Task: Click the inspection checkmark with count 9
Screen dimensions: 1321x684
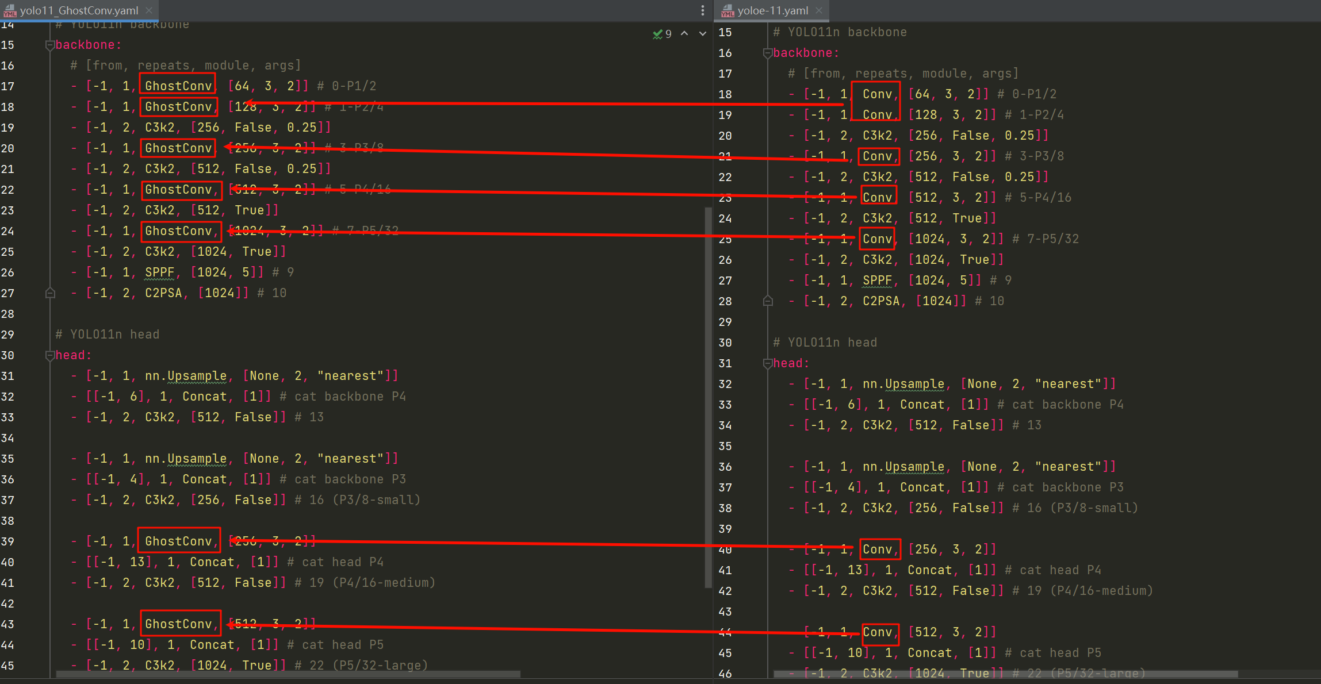Action: coord(662,34)
